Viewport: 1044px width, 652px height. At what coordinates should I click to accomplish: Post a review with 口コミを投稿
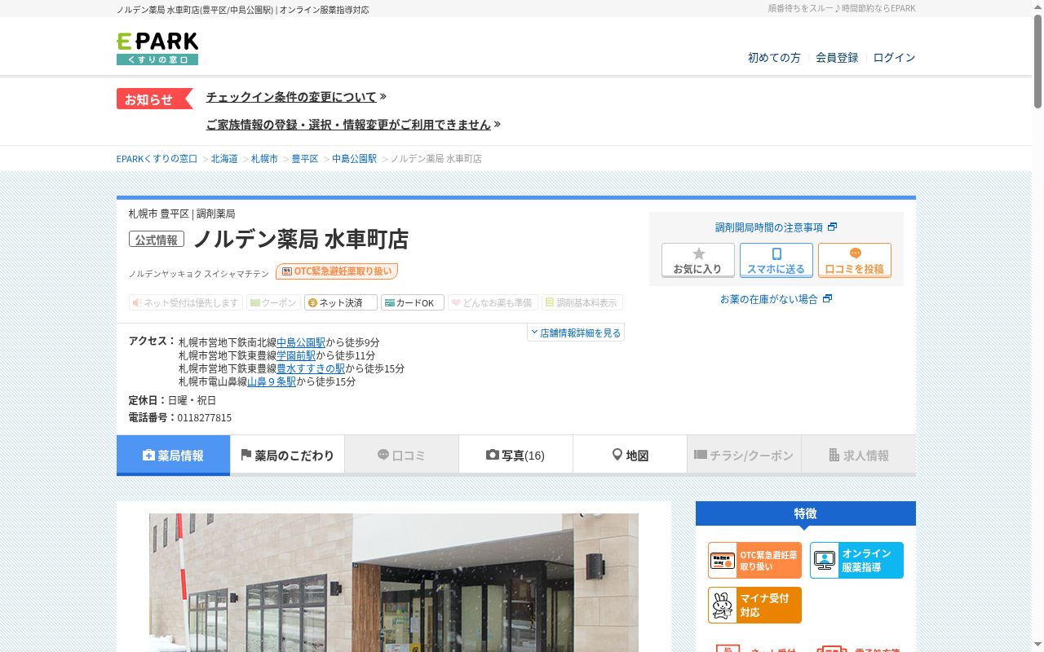click(x=855, y=260)
